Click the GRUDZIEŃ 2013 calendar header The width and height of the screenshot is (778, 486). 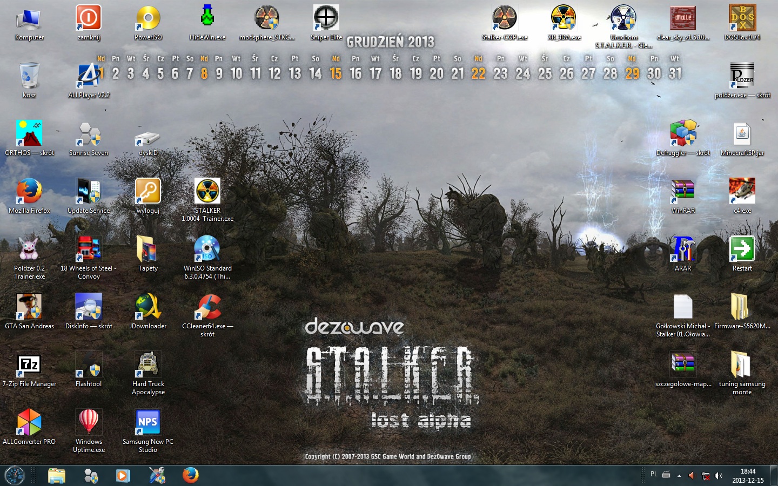[390, 42]
